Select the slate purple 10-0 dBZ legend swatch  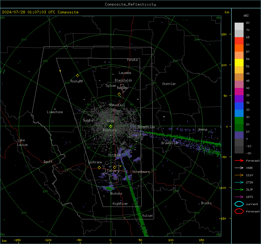[x=239, y=135]
